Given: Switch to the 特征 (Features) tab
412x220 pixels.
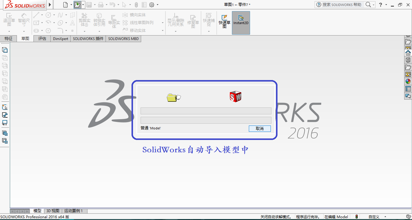Looking at the screenshot, I should pyautogui.click(x=8, y=39).
